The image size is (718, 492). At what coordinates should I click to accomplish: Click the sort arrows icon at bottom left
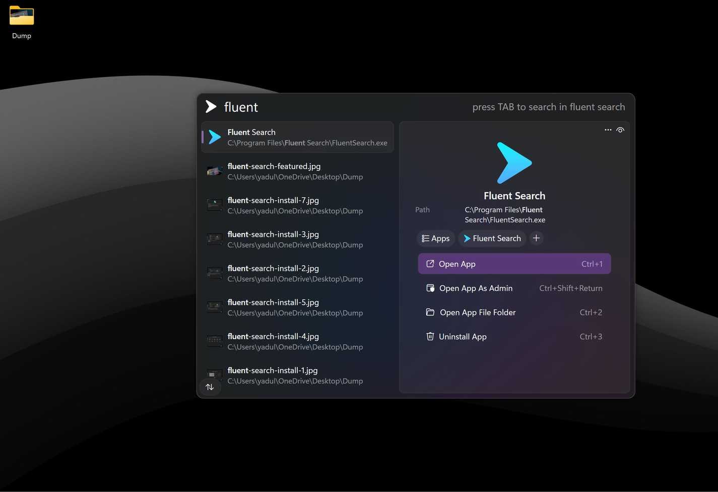point(210,387)
